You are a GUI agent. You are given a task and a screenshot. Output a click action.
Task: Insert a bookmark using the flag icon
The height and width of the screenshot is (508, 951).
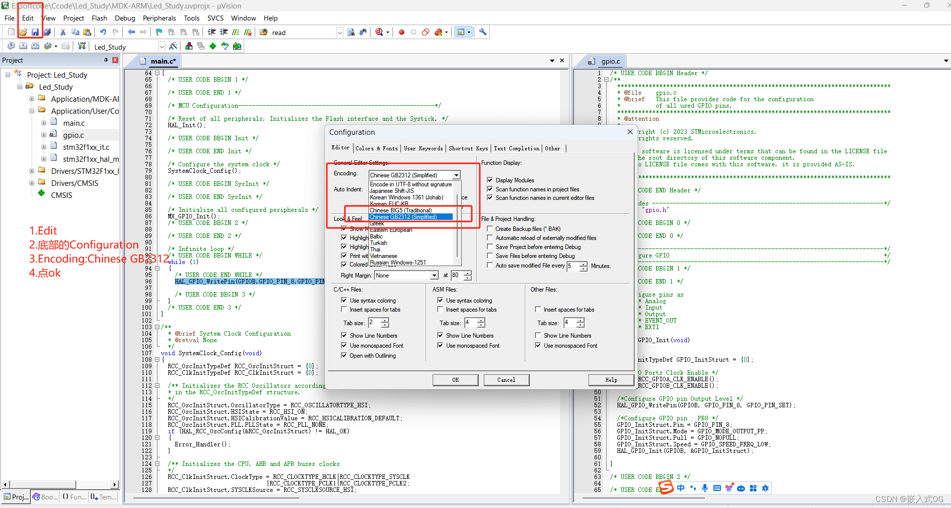pyautogui.click(x=158, y=32)
